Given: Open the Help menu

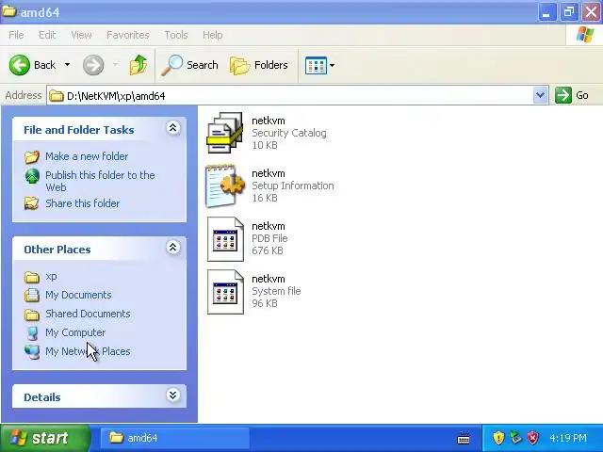Looking at the screenshot, I should [x=212, y=35].
